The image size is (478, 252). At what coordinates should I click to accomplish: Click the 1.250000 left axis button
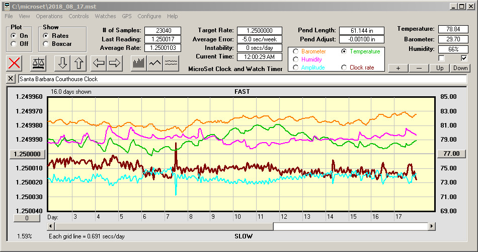(28, 154)
